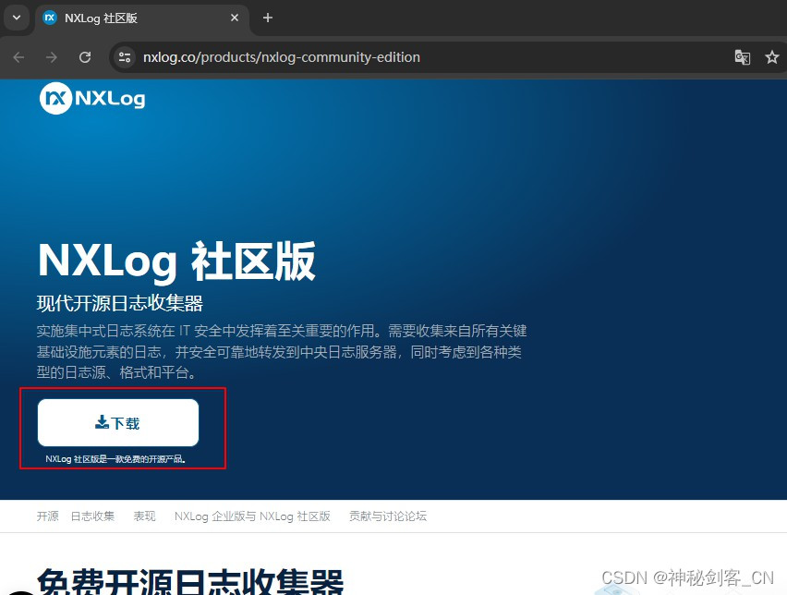Screen dimensions: 787x595
Task: Select the NXLog 社区版 browser tab
Action: point(141,18)
